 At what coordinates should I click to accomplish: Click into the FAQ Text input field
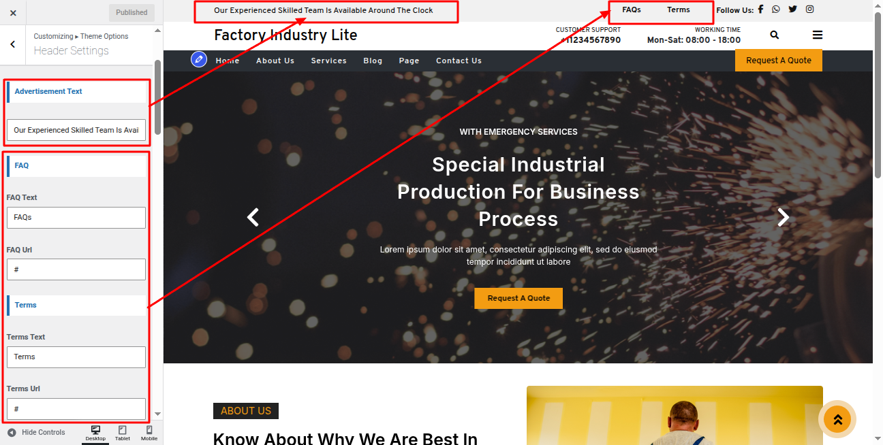click(76, 218)
